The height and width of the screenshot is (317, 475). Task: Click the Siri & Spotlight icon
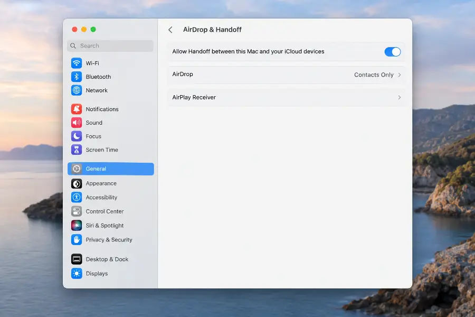point(77,226)
